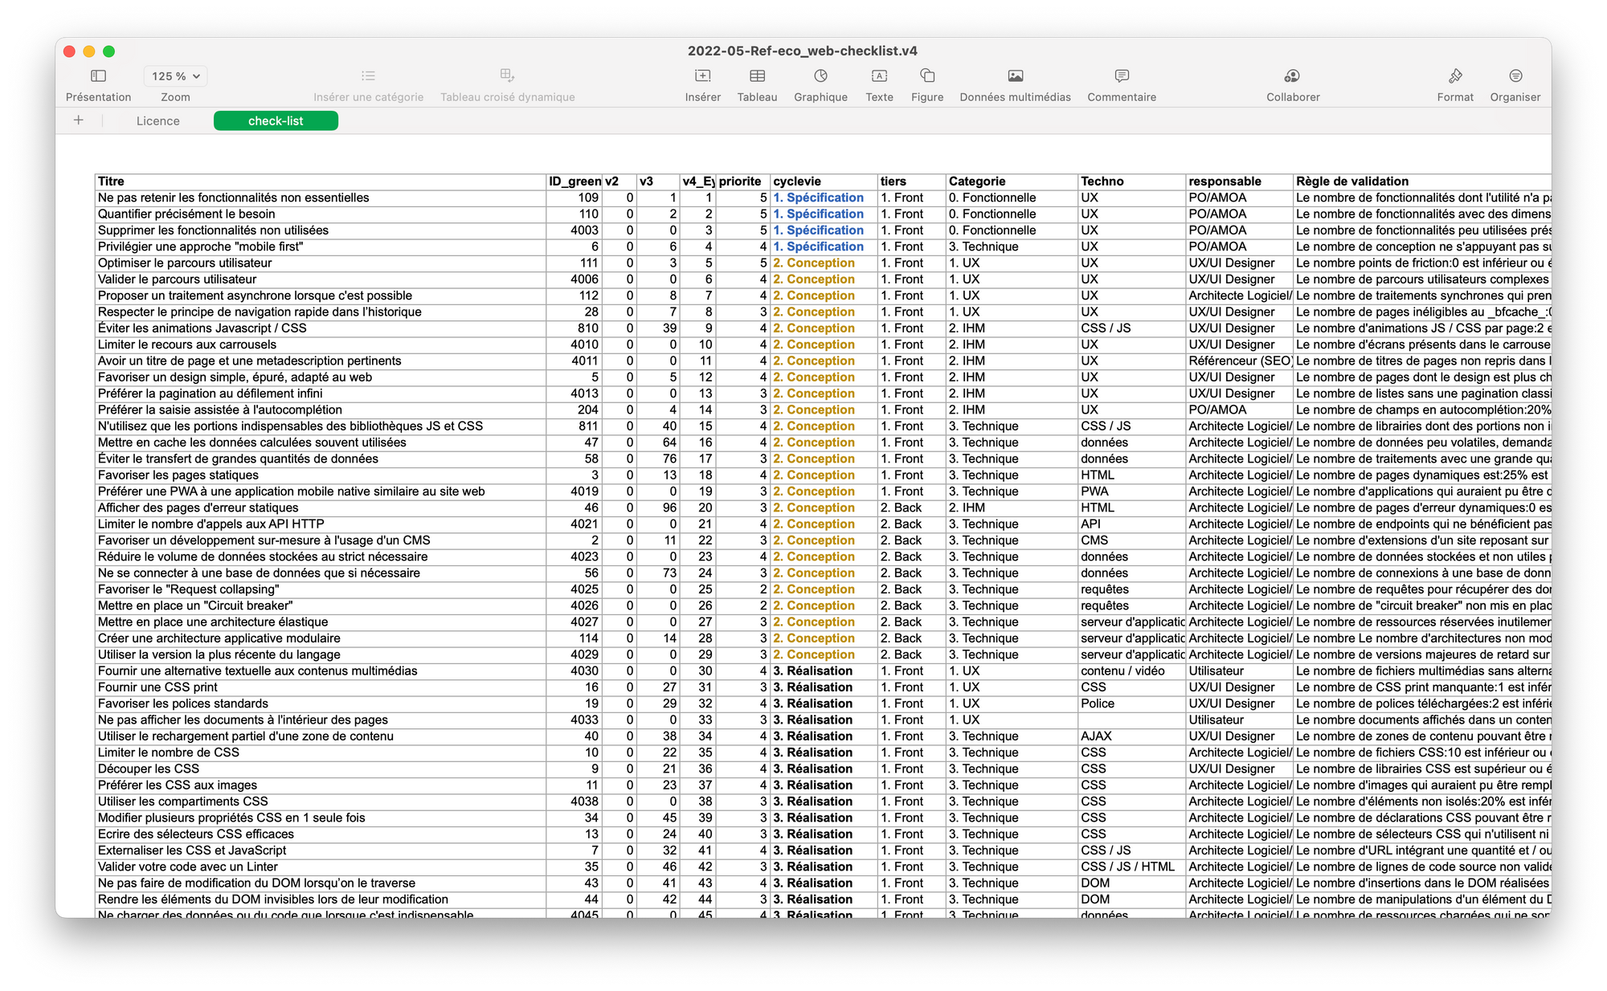This screenshot has width=1607, height=991.
Task: Click ID_green value 810
Action: (x=574, y=328)
